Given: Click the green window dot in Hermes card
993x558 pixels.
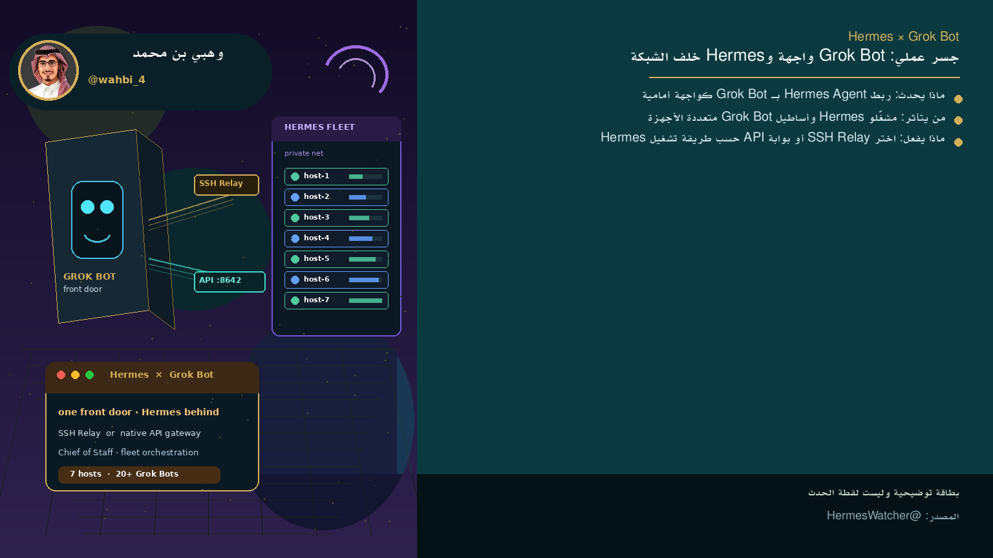Looking at the screenshot, I should [x=90, y=375].
